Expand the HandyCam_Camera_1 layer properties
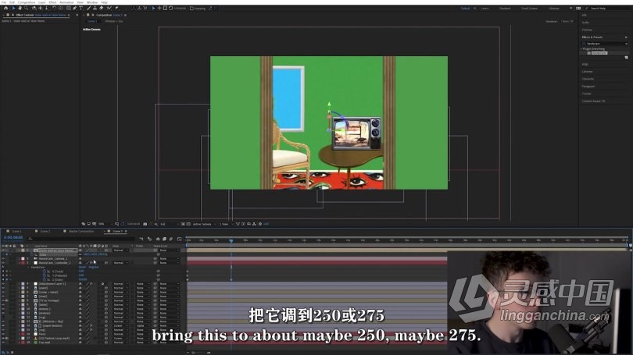 (x=19, y=259)
